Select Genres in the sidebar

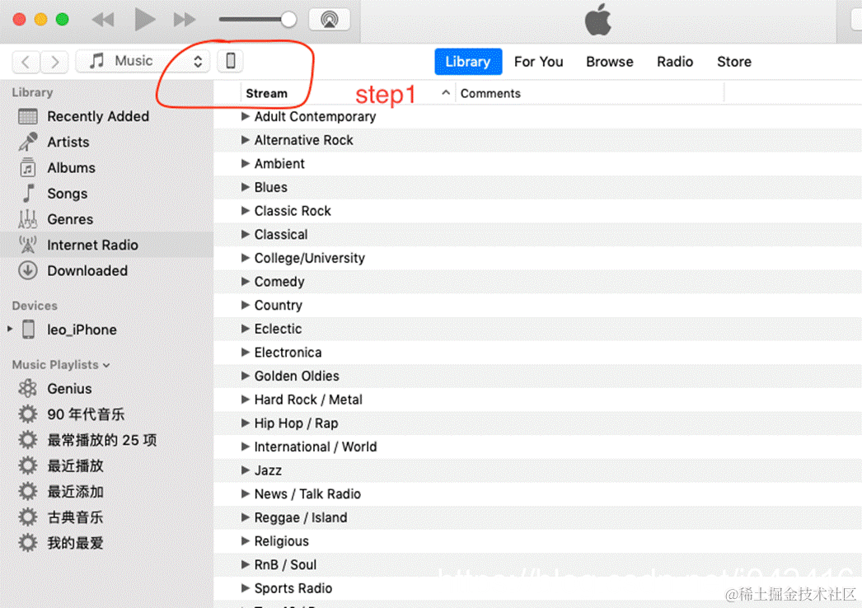[106, 219]
